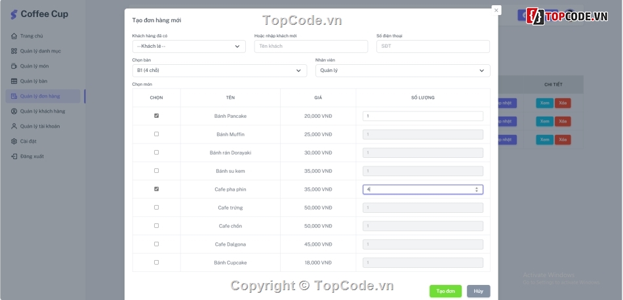
Task: Click the Coffee Cup logo icon
Action: 14,14
